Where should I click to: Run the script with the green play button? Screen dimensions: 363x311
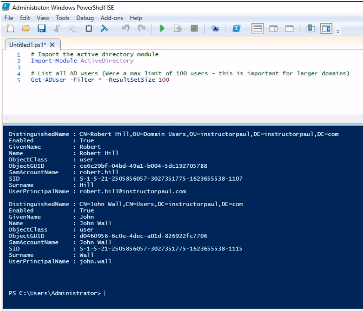(162, 29)
